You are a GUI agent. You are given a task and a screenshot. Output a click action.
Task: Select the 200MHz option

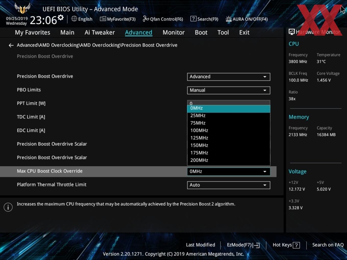229,160
